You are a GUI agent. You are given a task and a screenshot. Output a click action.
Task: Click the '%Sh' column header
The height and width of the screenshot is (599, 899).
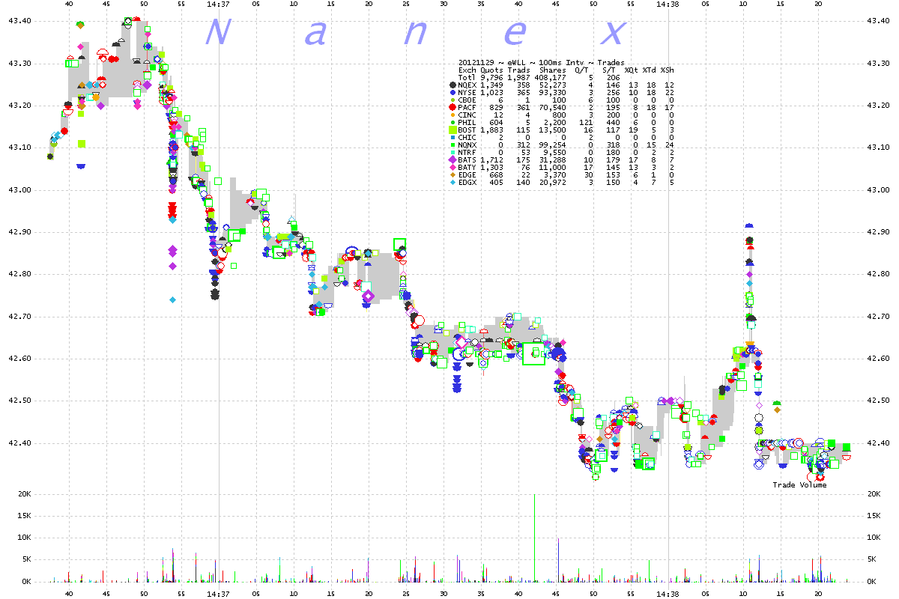[668, 70]
